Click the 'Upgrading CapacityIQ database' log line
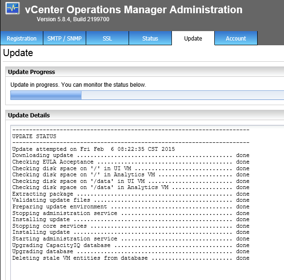The height and width of the screenshot is (280, 284). (x=131, y=245)
